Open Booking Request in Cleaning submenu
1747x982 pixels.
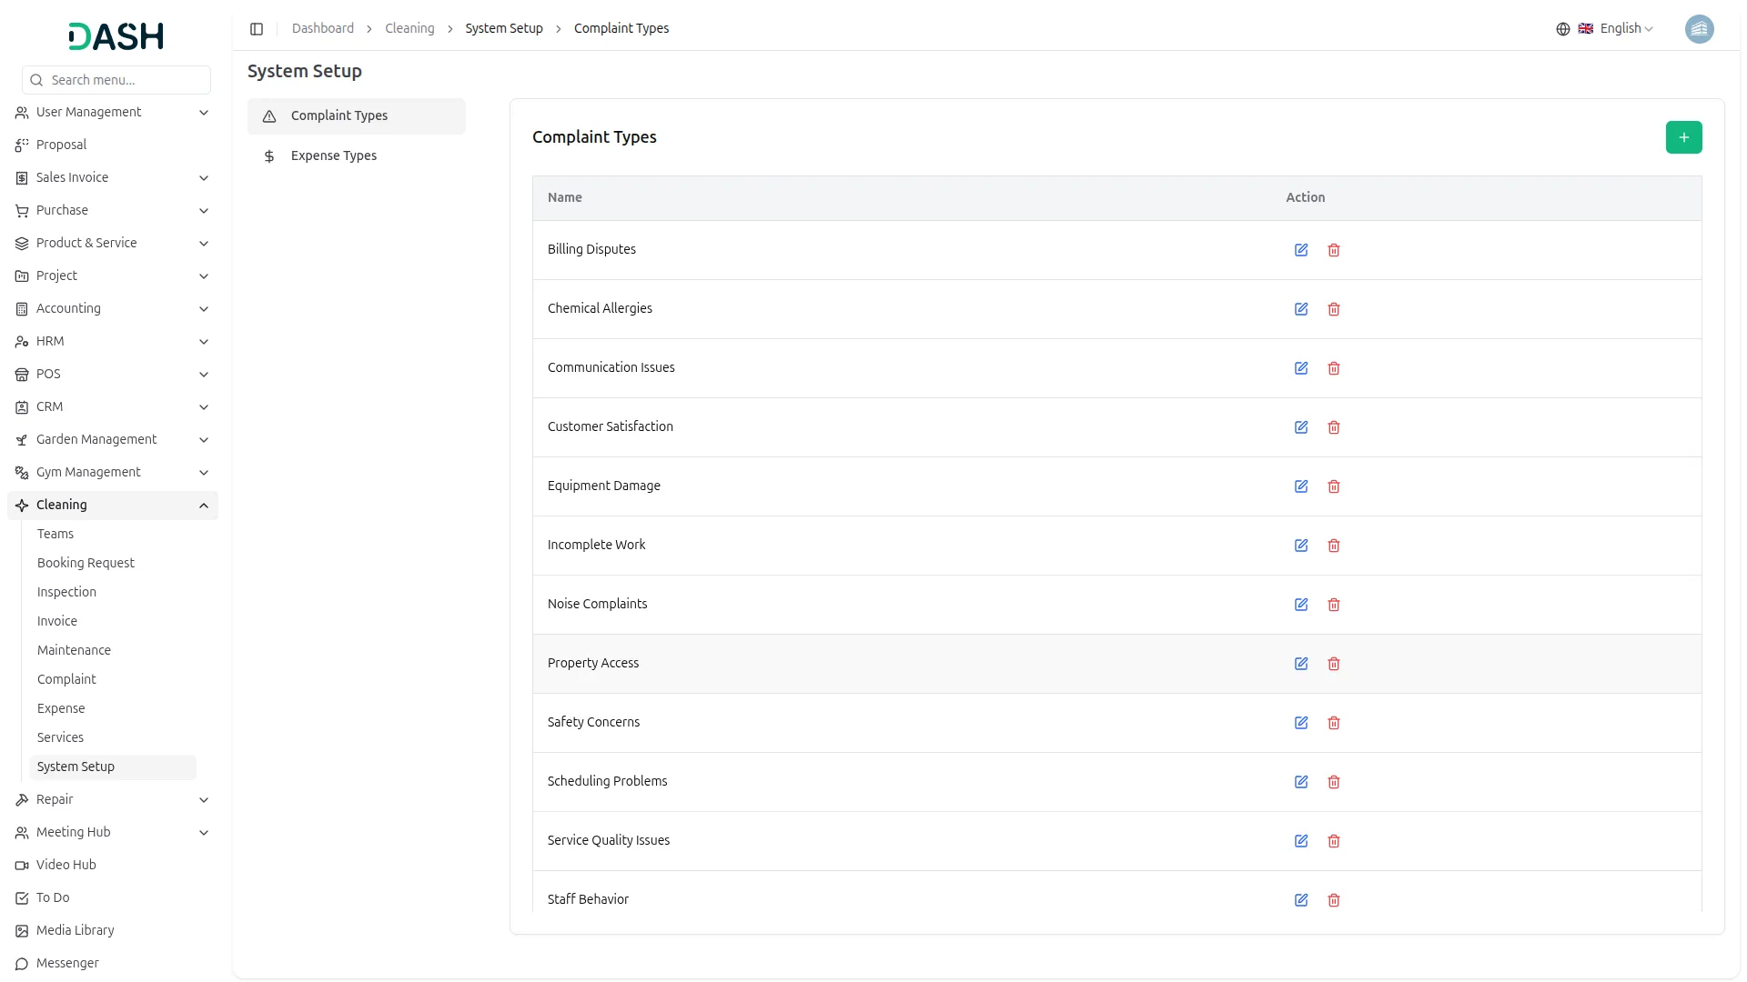coord(86,563)
